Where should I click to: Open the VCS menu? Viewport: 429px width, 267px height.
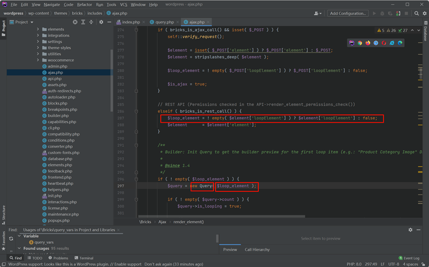tap(123, 4)
